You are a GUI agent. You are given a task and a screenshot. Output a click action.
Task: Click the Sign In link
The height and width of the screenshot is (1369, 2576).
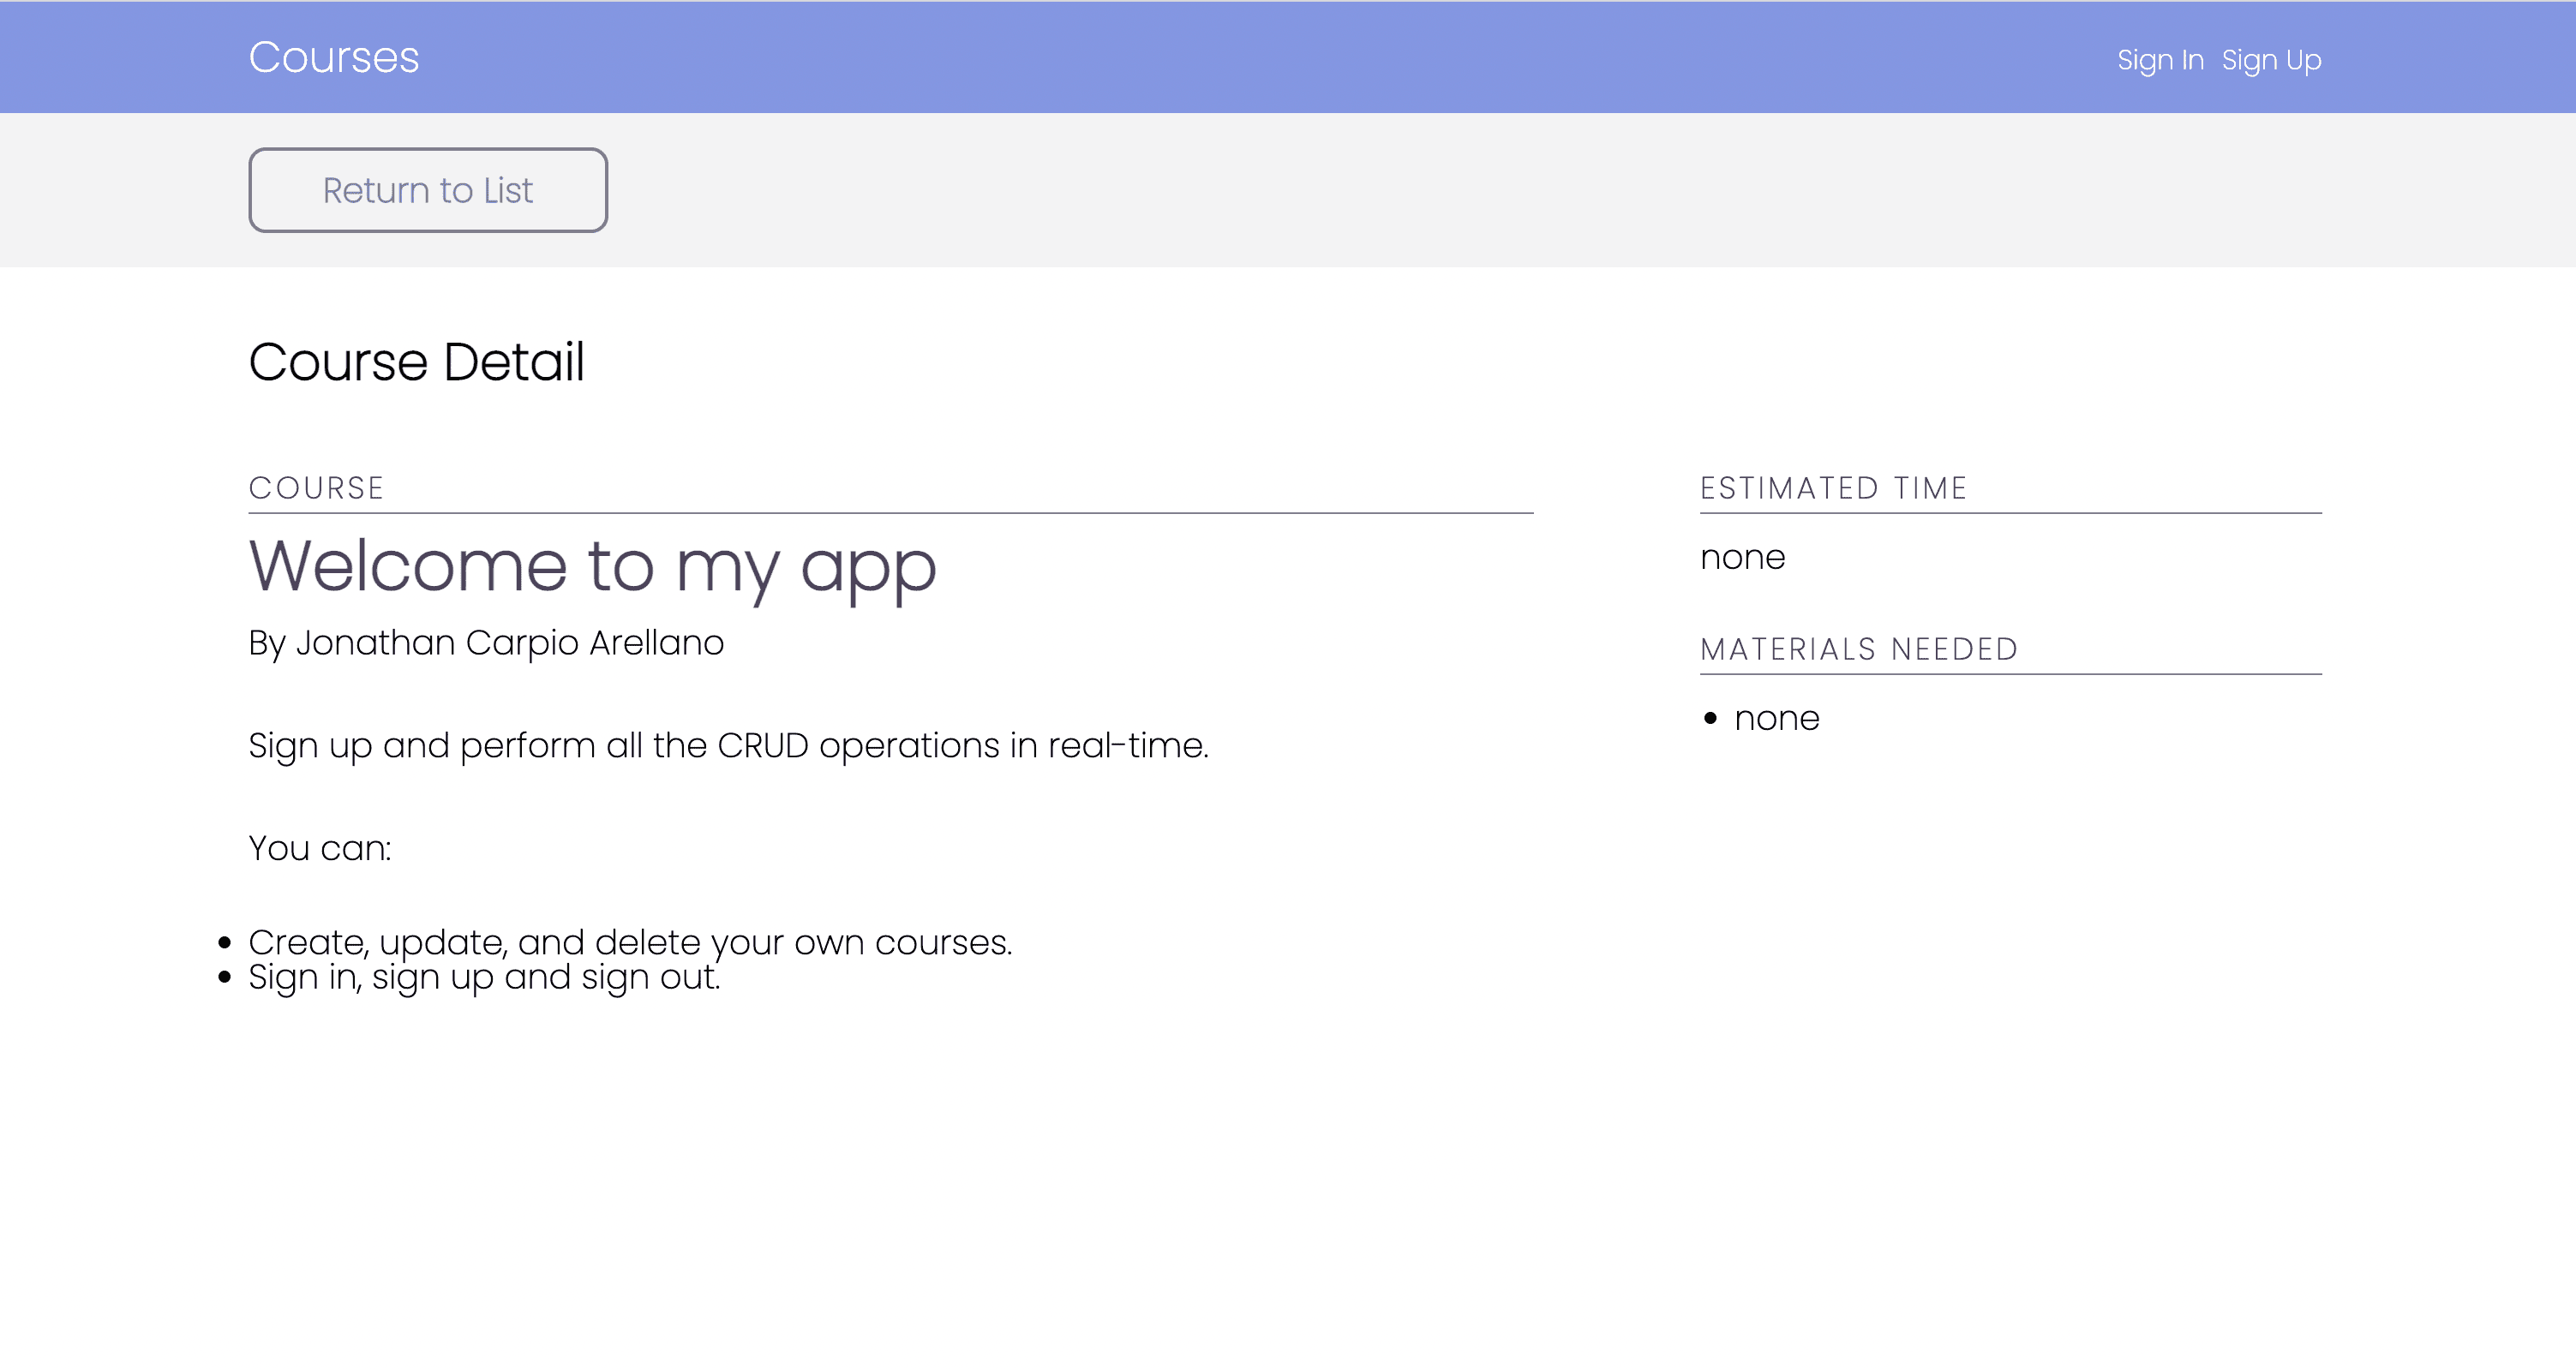tap(2160, 60)
